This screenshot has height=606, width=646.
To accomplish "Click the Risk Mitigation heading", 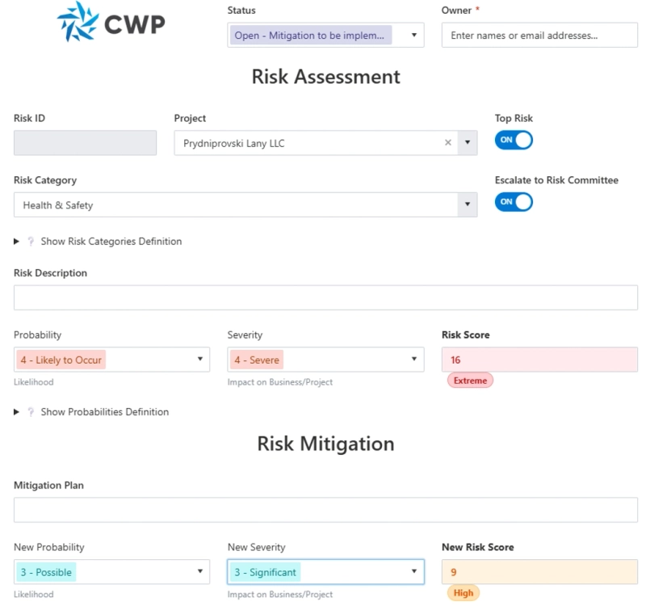I will pos(325,444).
